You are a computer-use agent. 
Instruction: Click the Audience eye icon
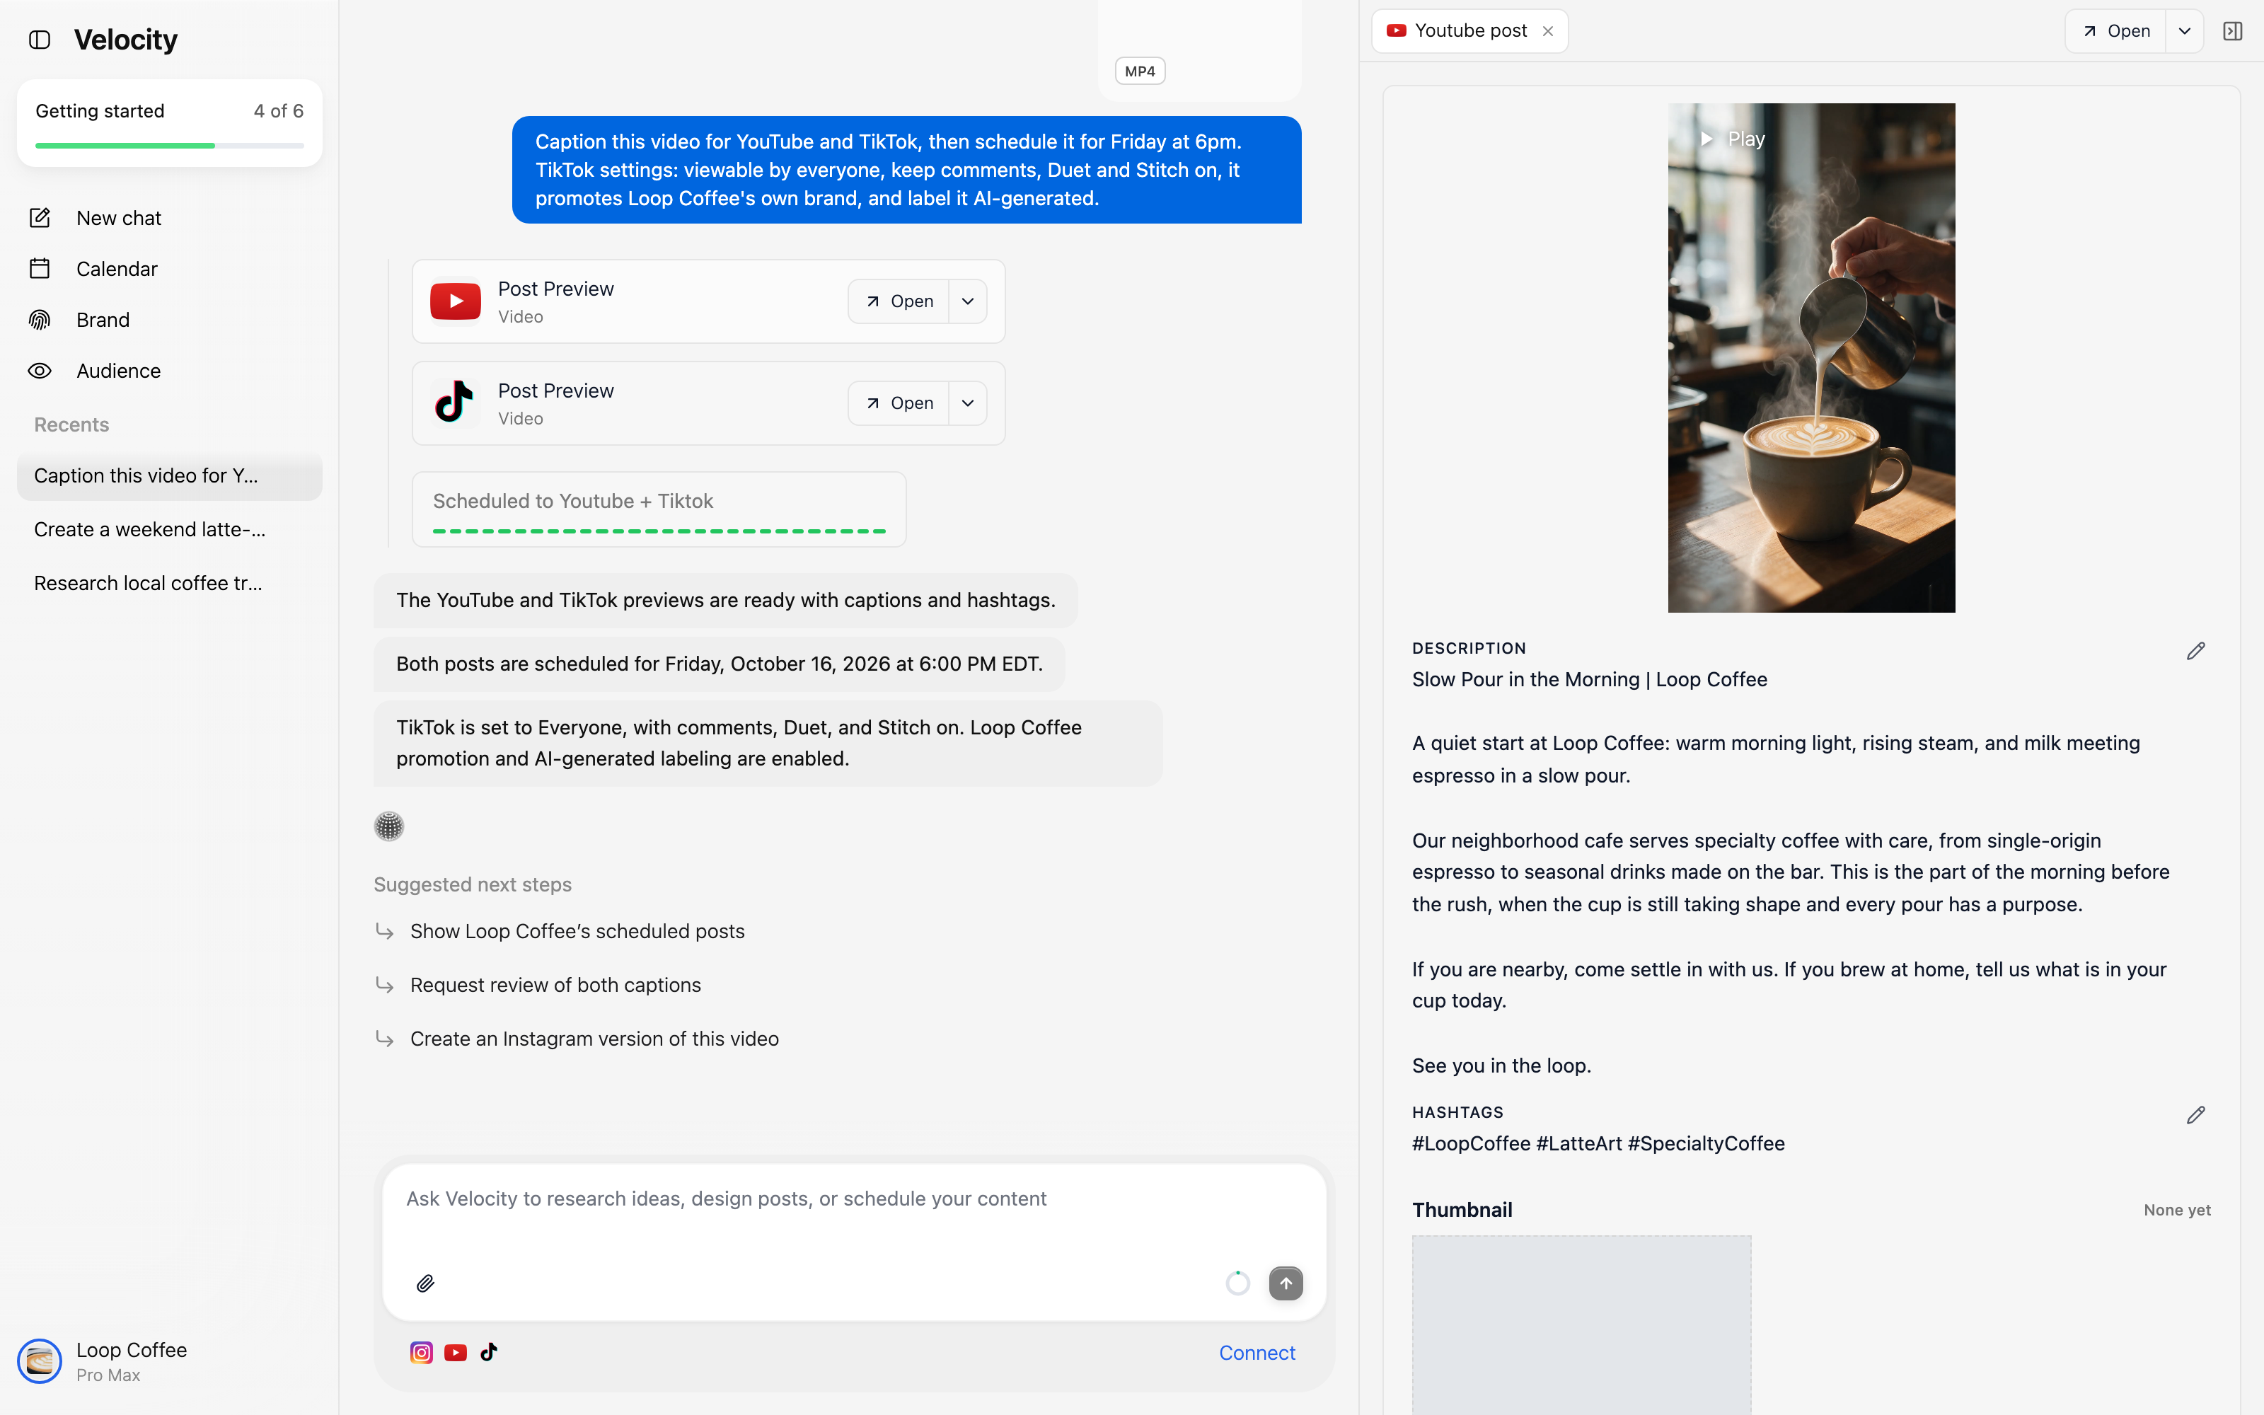tap(40, 371)
